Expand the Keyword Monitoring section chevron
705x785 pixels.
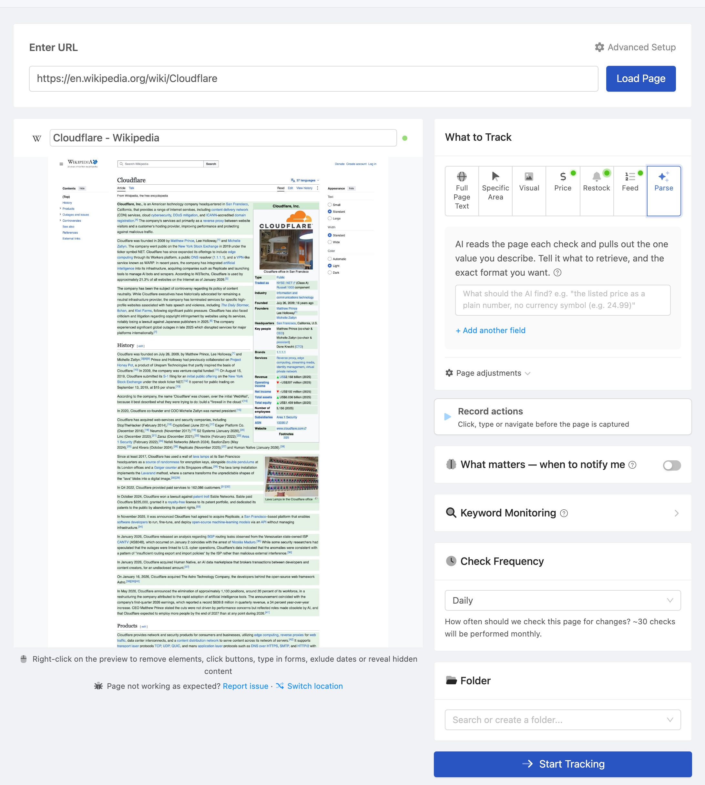click(x=676, y=513)
